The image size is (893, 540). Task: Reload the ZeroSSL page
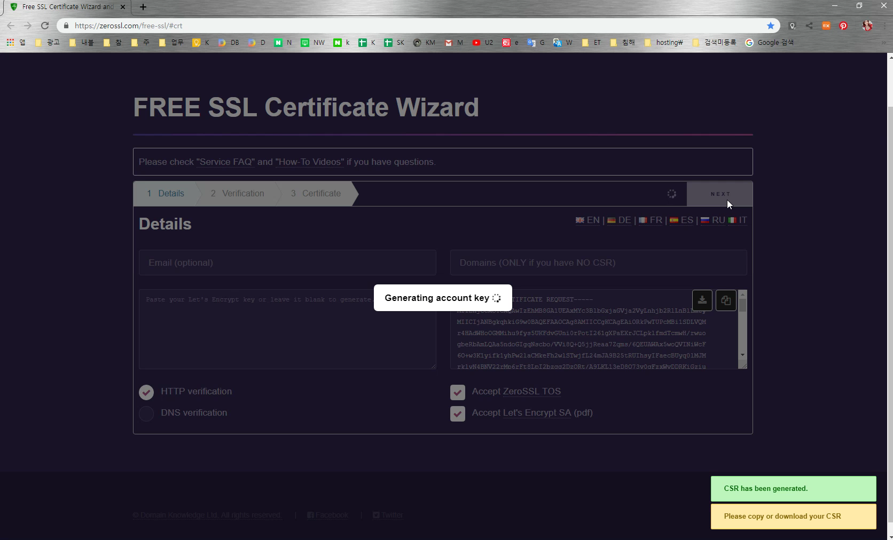click(x=45, y=26)
